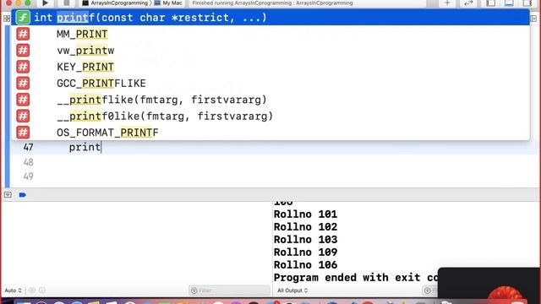Screen dimensions: 541x304
Task: Click the 'Finished running ArraysInCprogramming' status text
Action: click(272, 3)
